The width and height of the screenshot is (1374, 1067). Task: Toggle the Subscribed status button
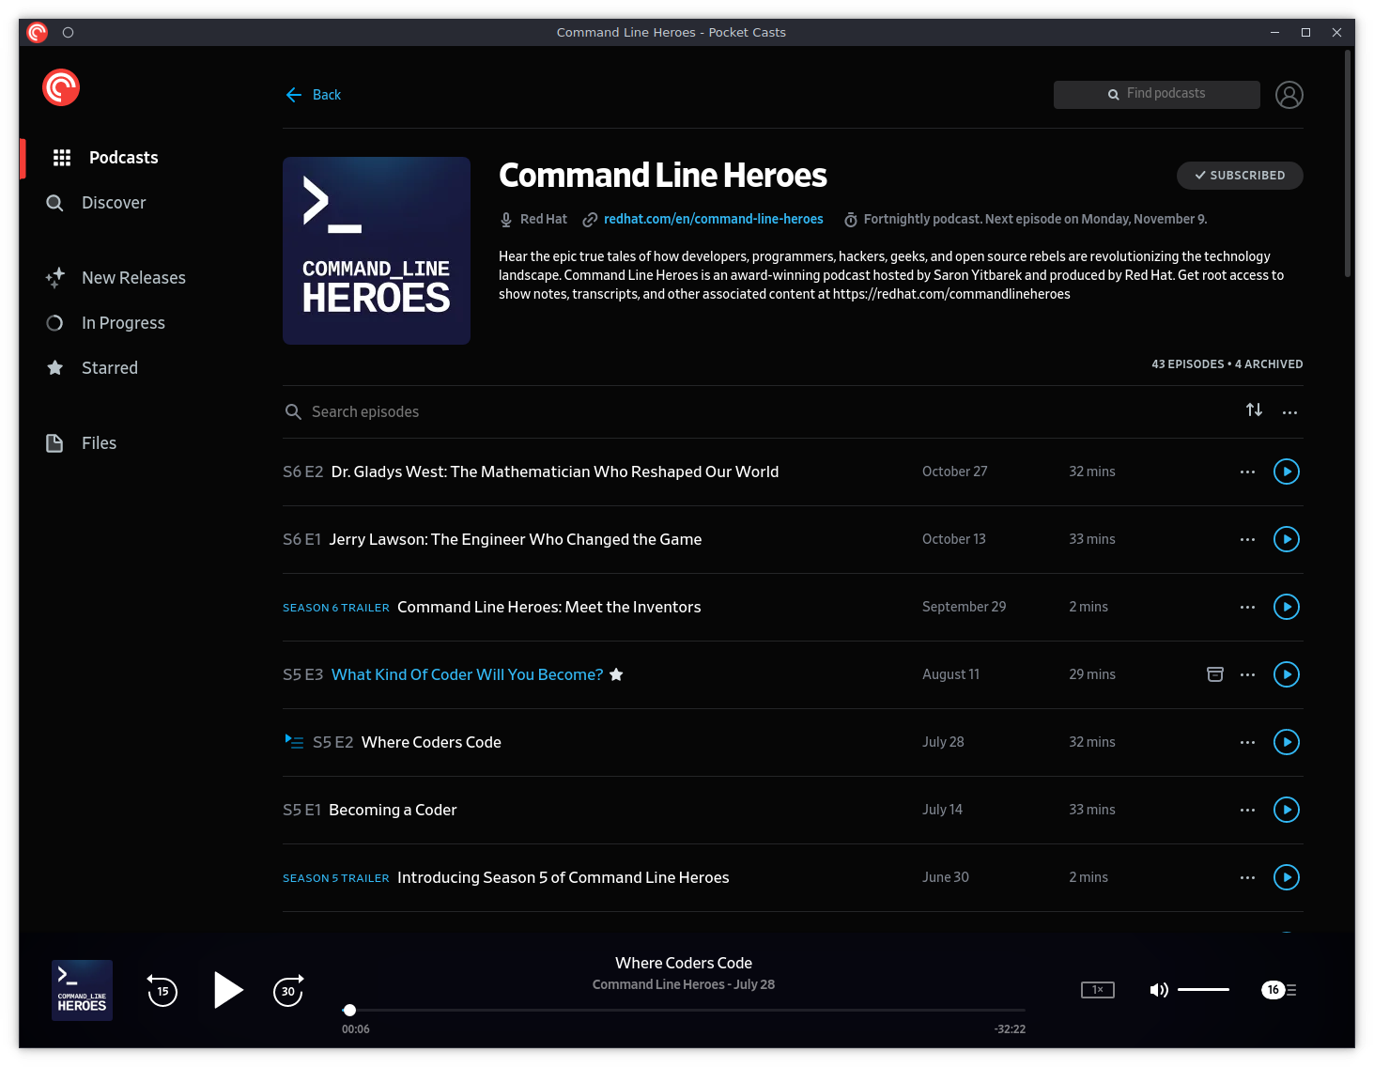(1239, 176)
